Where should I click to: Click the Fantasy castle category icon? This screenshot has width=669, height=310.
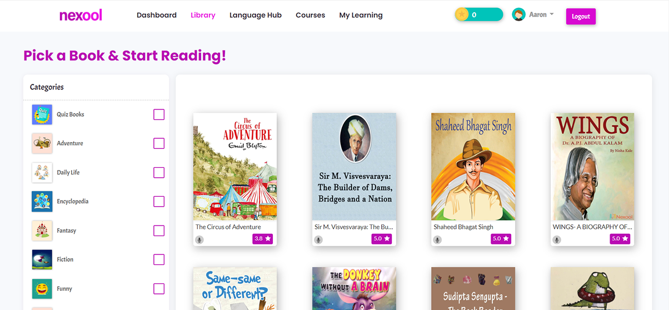[42, 231]
